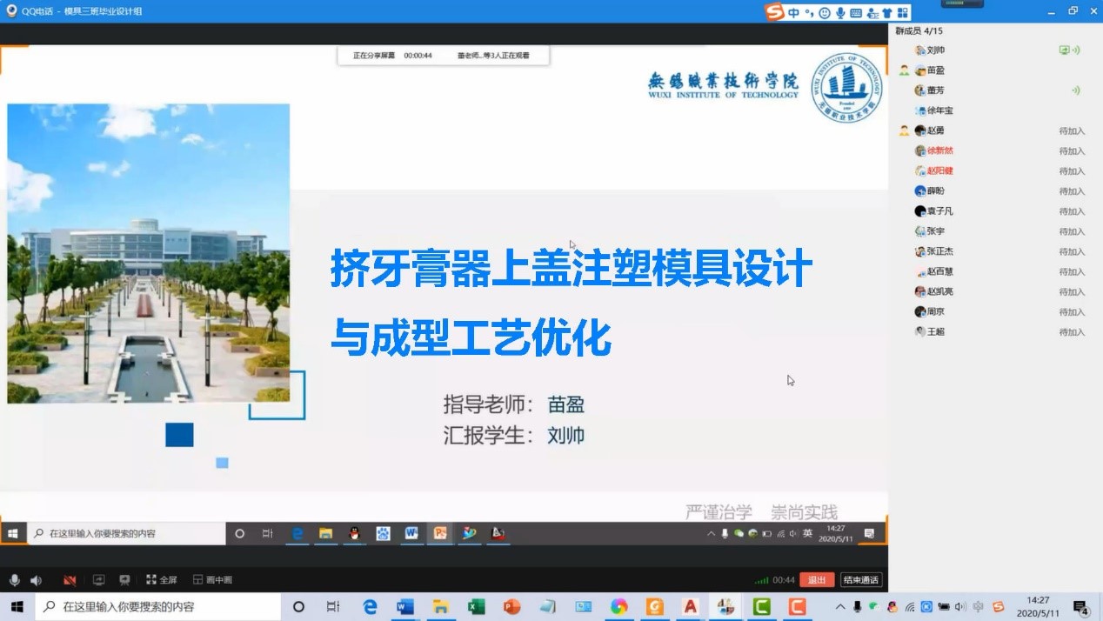Open Sogou toolbox grid icon

[903, 12]
